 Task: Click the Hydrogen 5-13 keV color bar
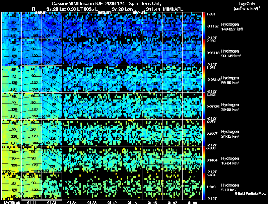pyautogui.click(x=204, y=187)
